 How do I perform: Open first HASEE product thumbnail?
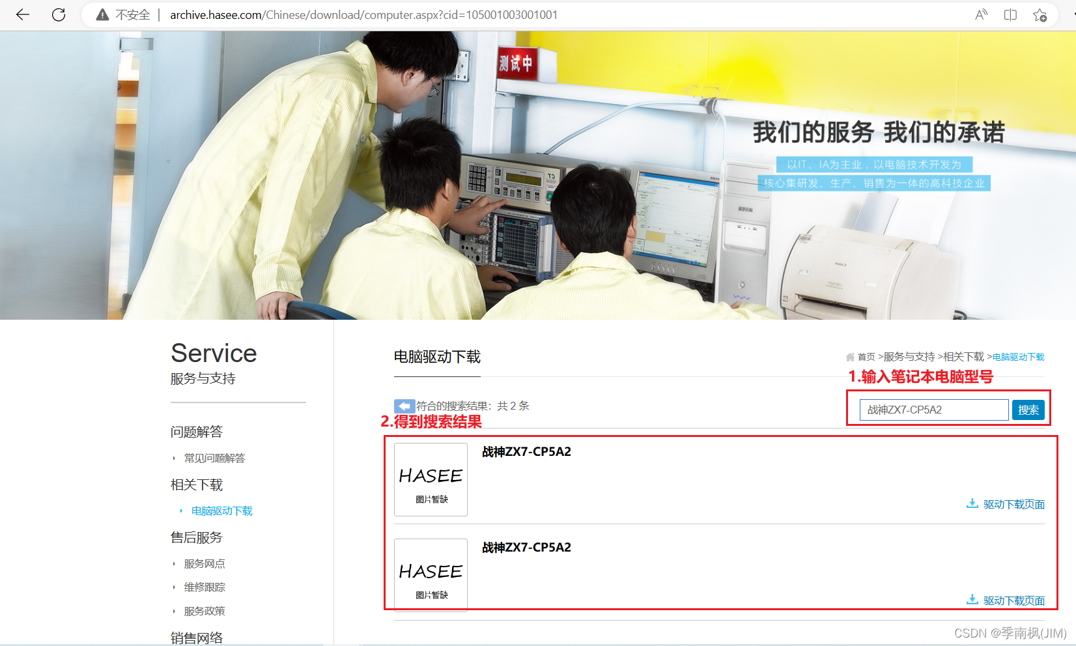(x=431, y=479)
